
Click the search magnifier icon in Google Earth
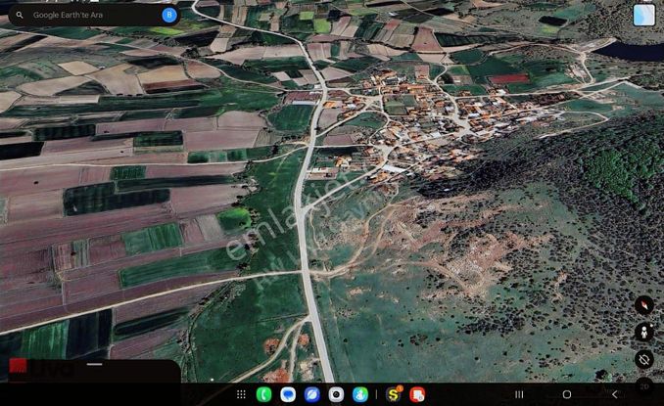[x=20, y=15]
